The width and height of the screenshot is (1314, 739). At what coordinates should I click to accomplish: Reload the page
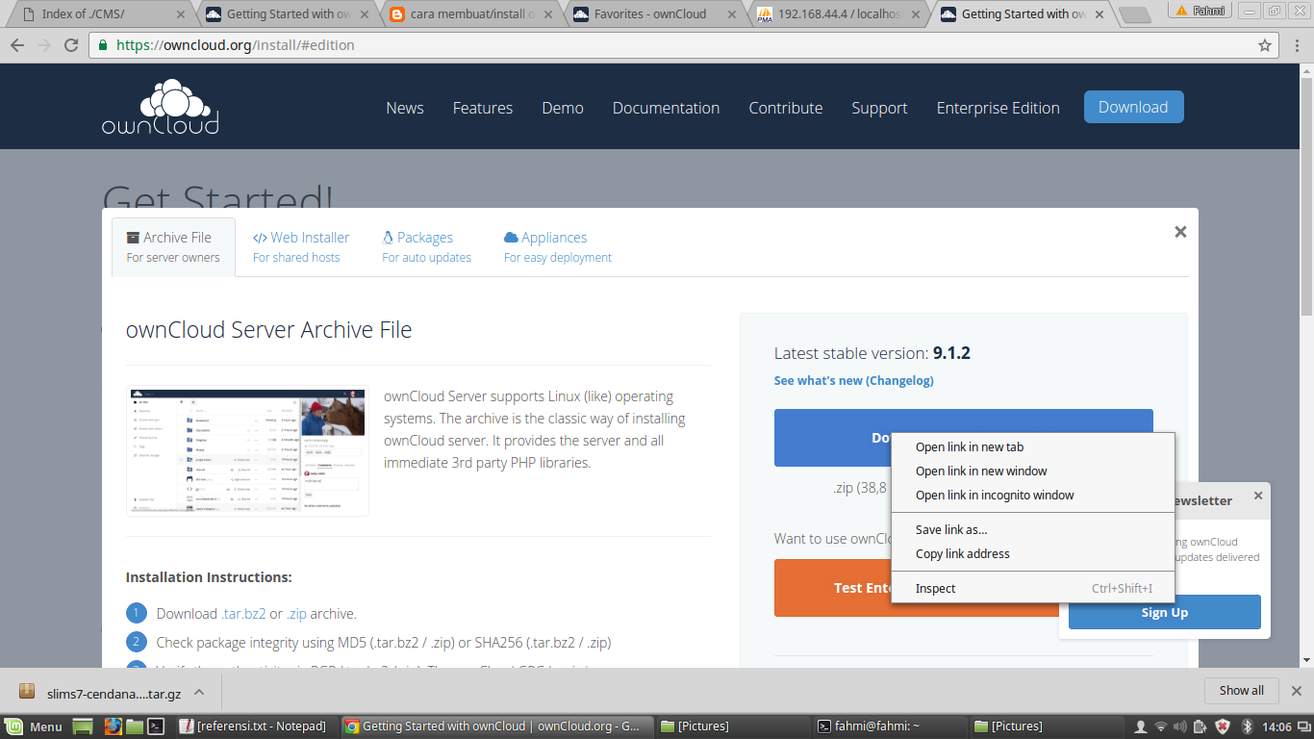click(71, 45)
